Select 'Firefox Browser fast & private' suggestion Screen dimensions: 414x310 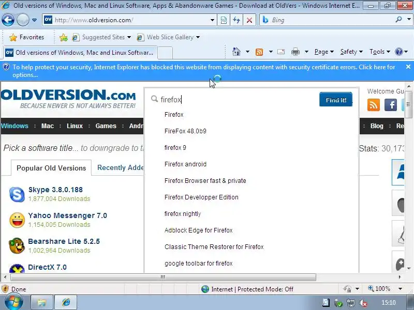pos(205,181)
